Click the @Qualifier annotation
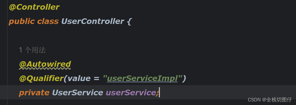The image size is (296, 105). 41,78
